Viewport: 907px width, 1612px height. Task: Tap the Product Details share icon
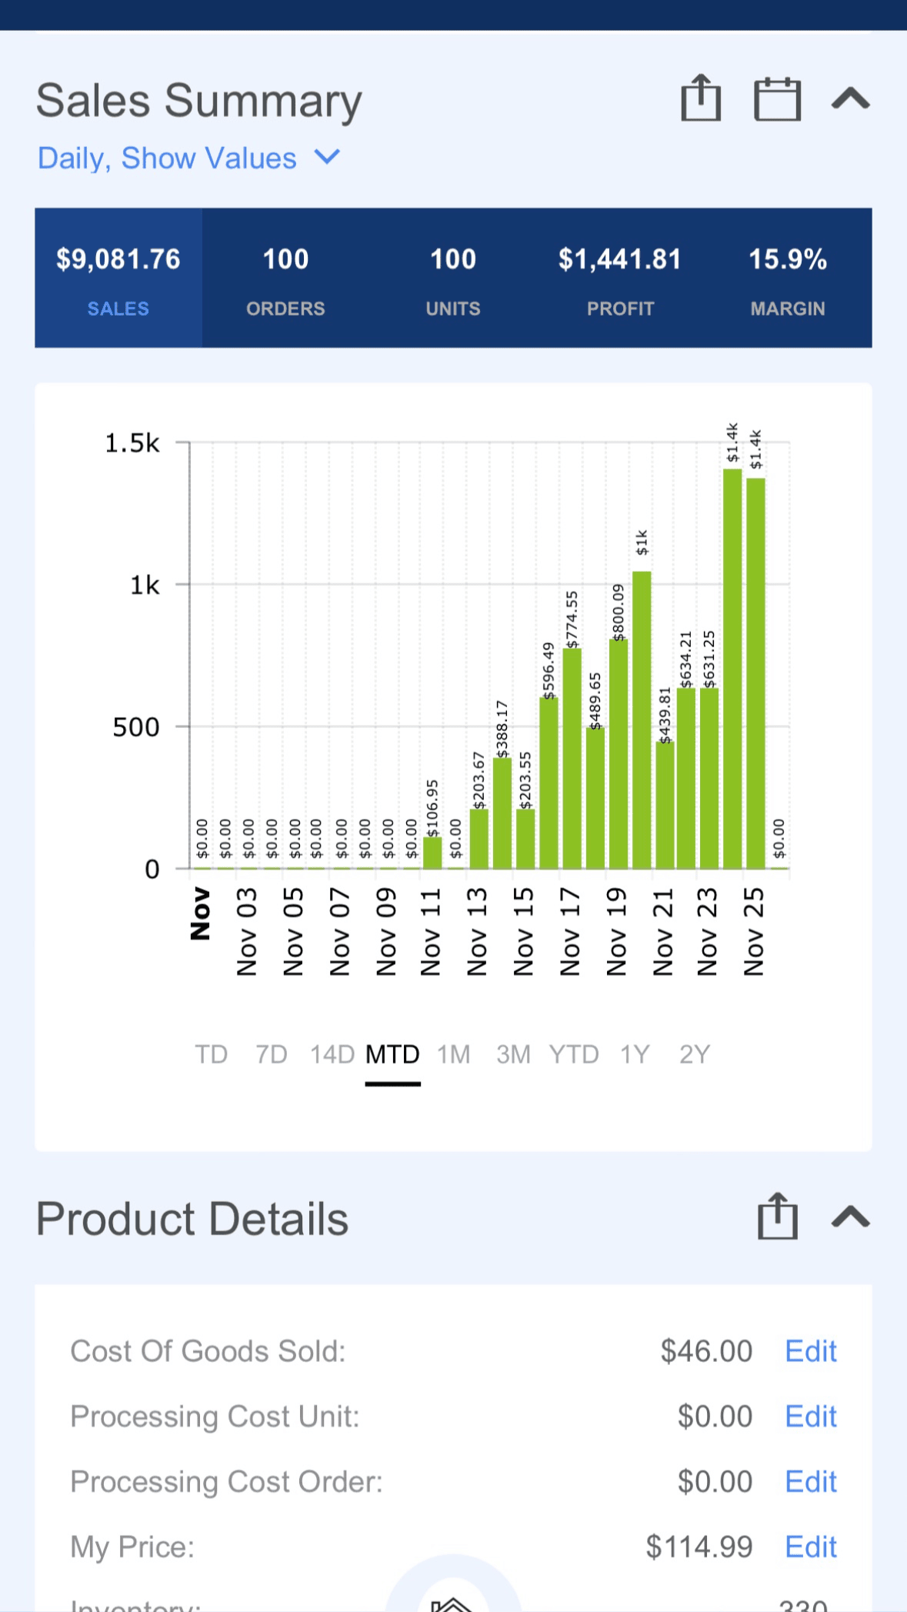point(777,1217)
